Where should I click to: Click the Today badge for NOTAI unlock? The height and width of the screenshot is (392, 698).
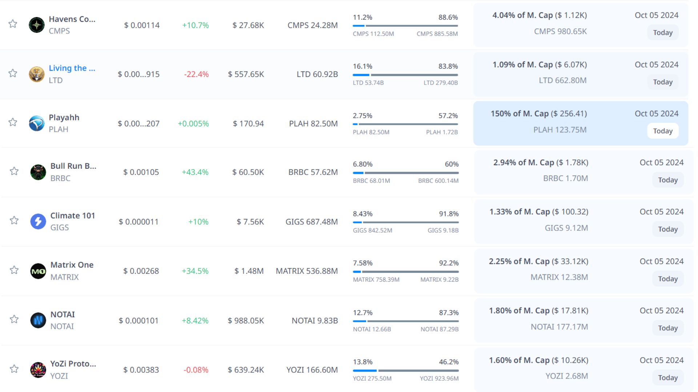point(667,328)
